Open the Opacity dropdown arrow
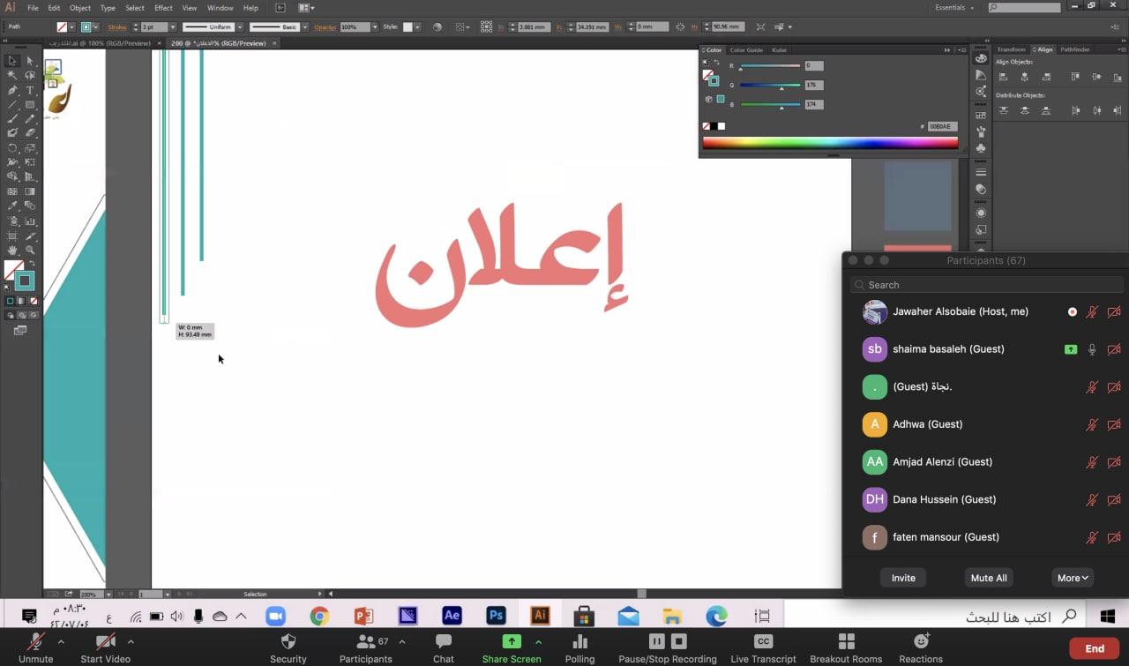 tap(376, 27)
